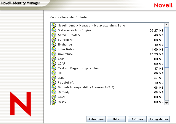Click the disc icon next to Remedy
176x124 pixels.
54,92
